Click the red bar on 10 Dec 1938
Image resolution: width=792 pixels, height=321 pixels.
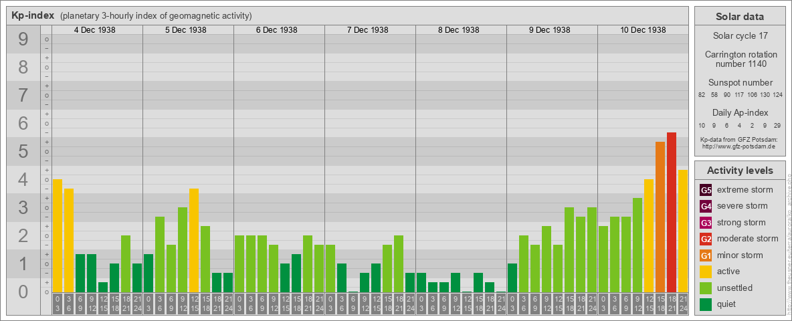tap(672, 213)
